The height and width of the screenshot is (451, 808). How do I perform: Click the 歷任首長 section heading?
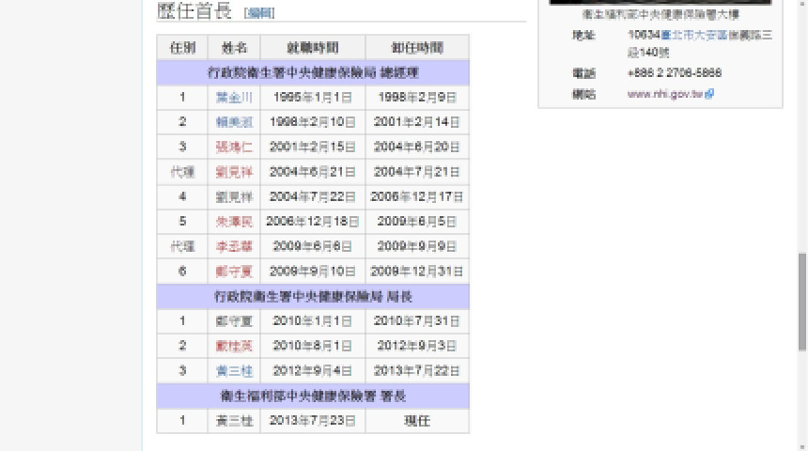click(194, 11)
